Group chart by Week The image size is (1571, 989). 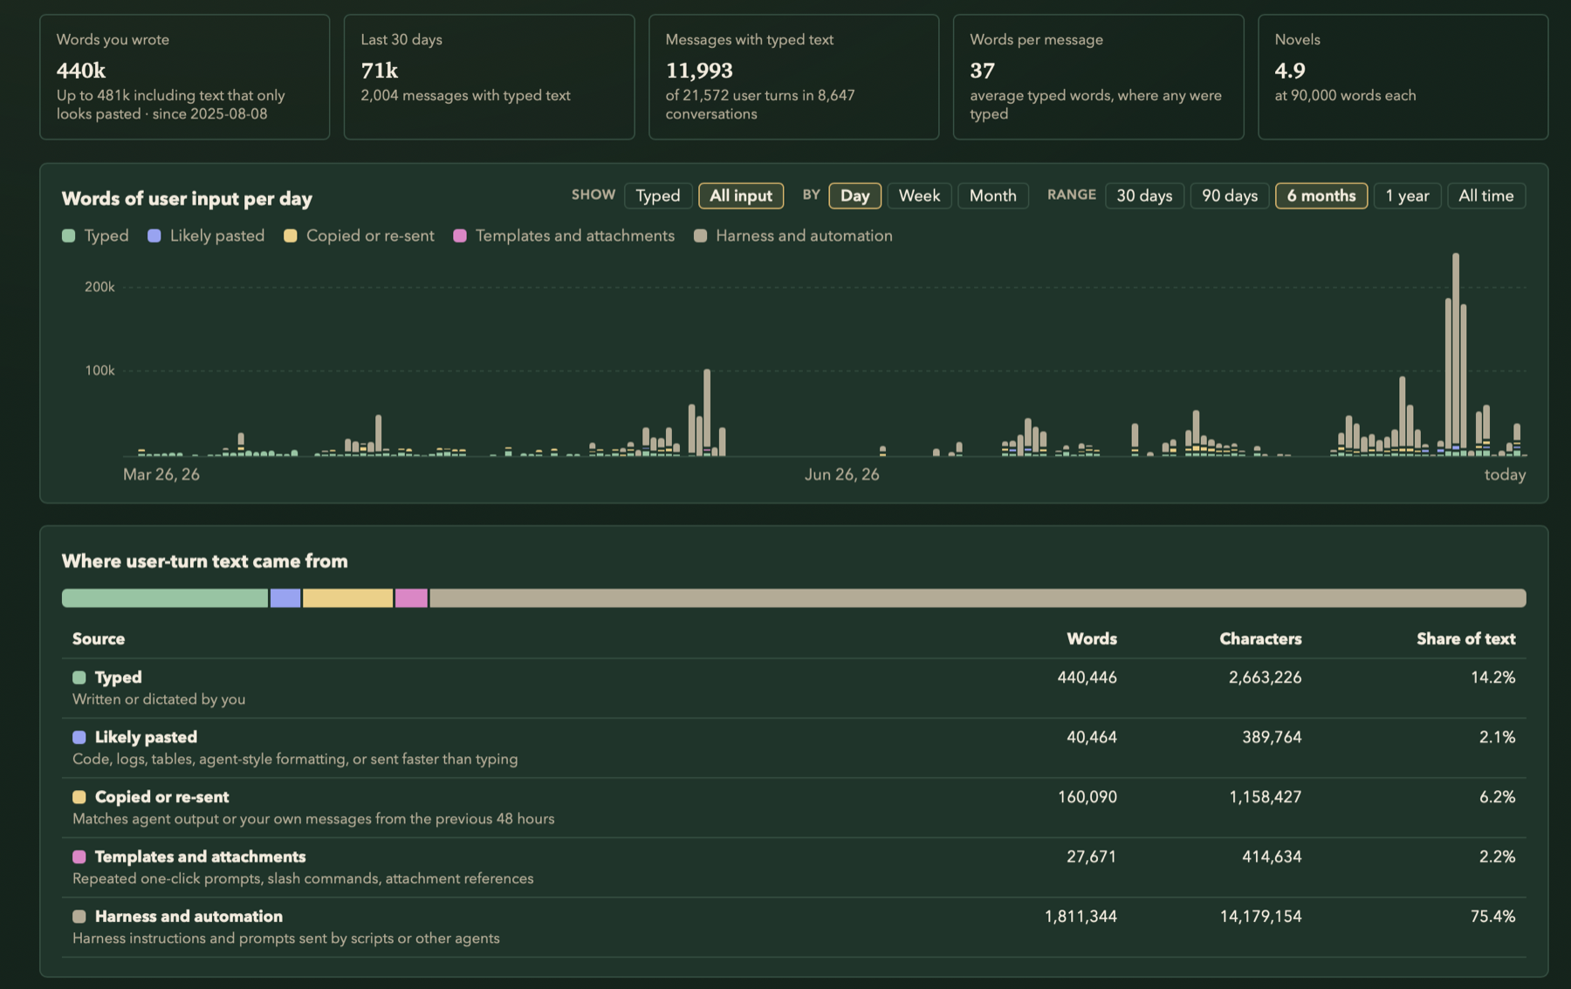(x=919, y=195)
